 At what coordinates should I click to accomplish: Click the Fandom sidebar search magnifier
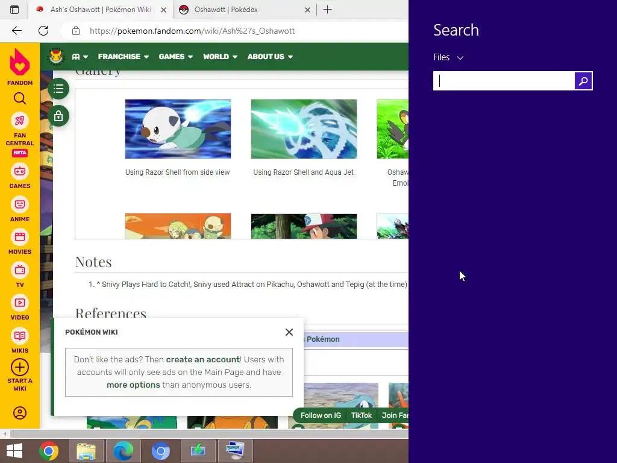pyautogui.click(x=20, y=98)
